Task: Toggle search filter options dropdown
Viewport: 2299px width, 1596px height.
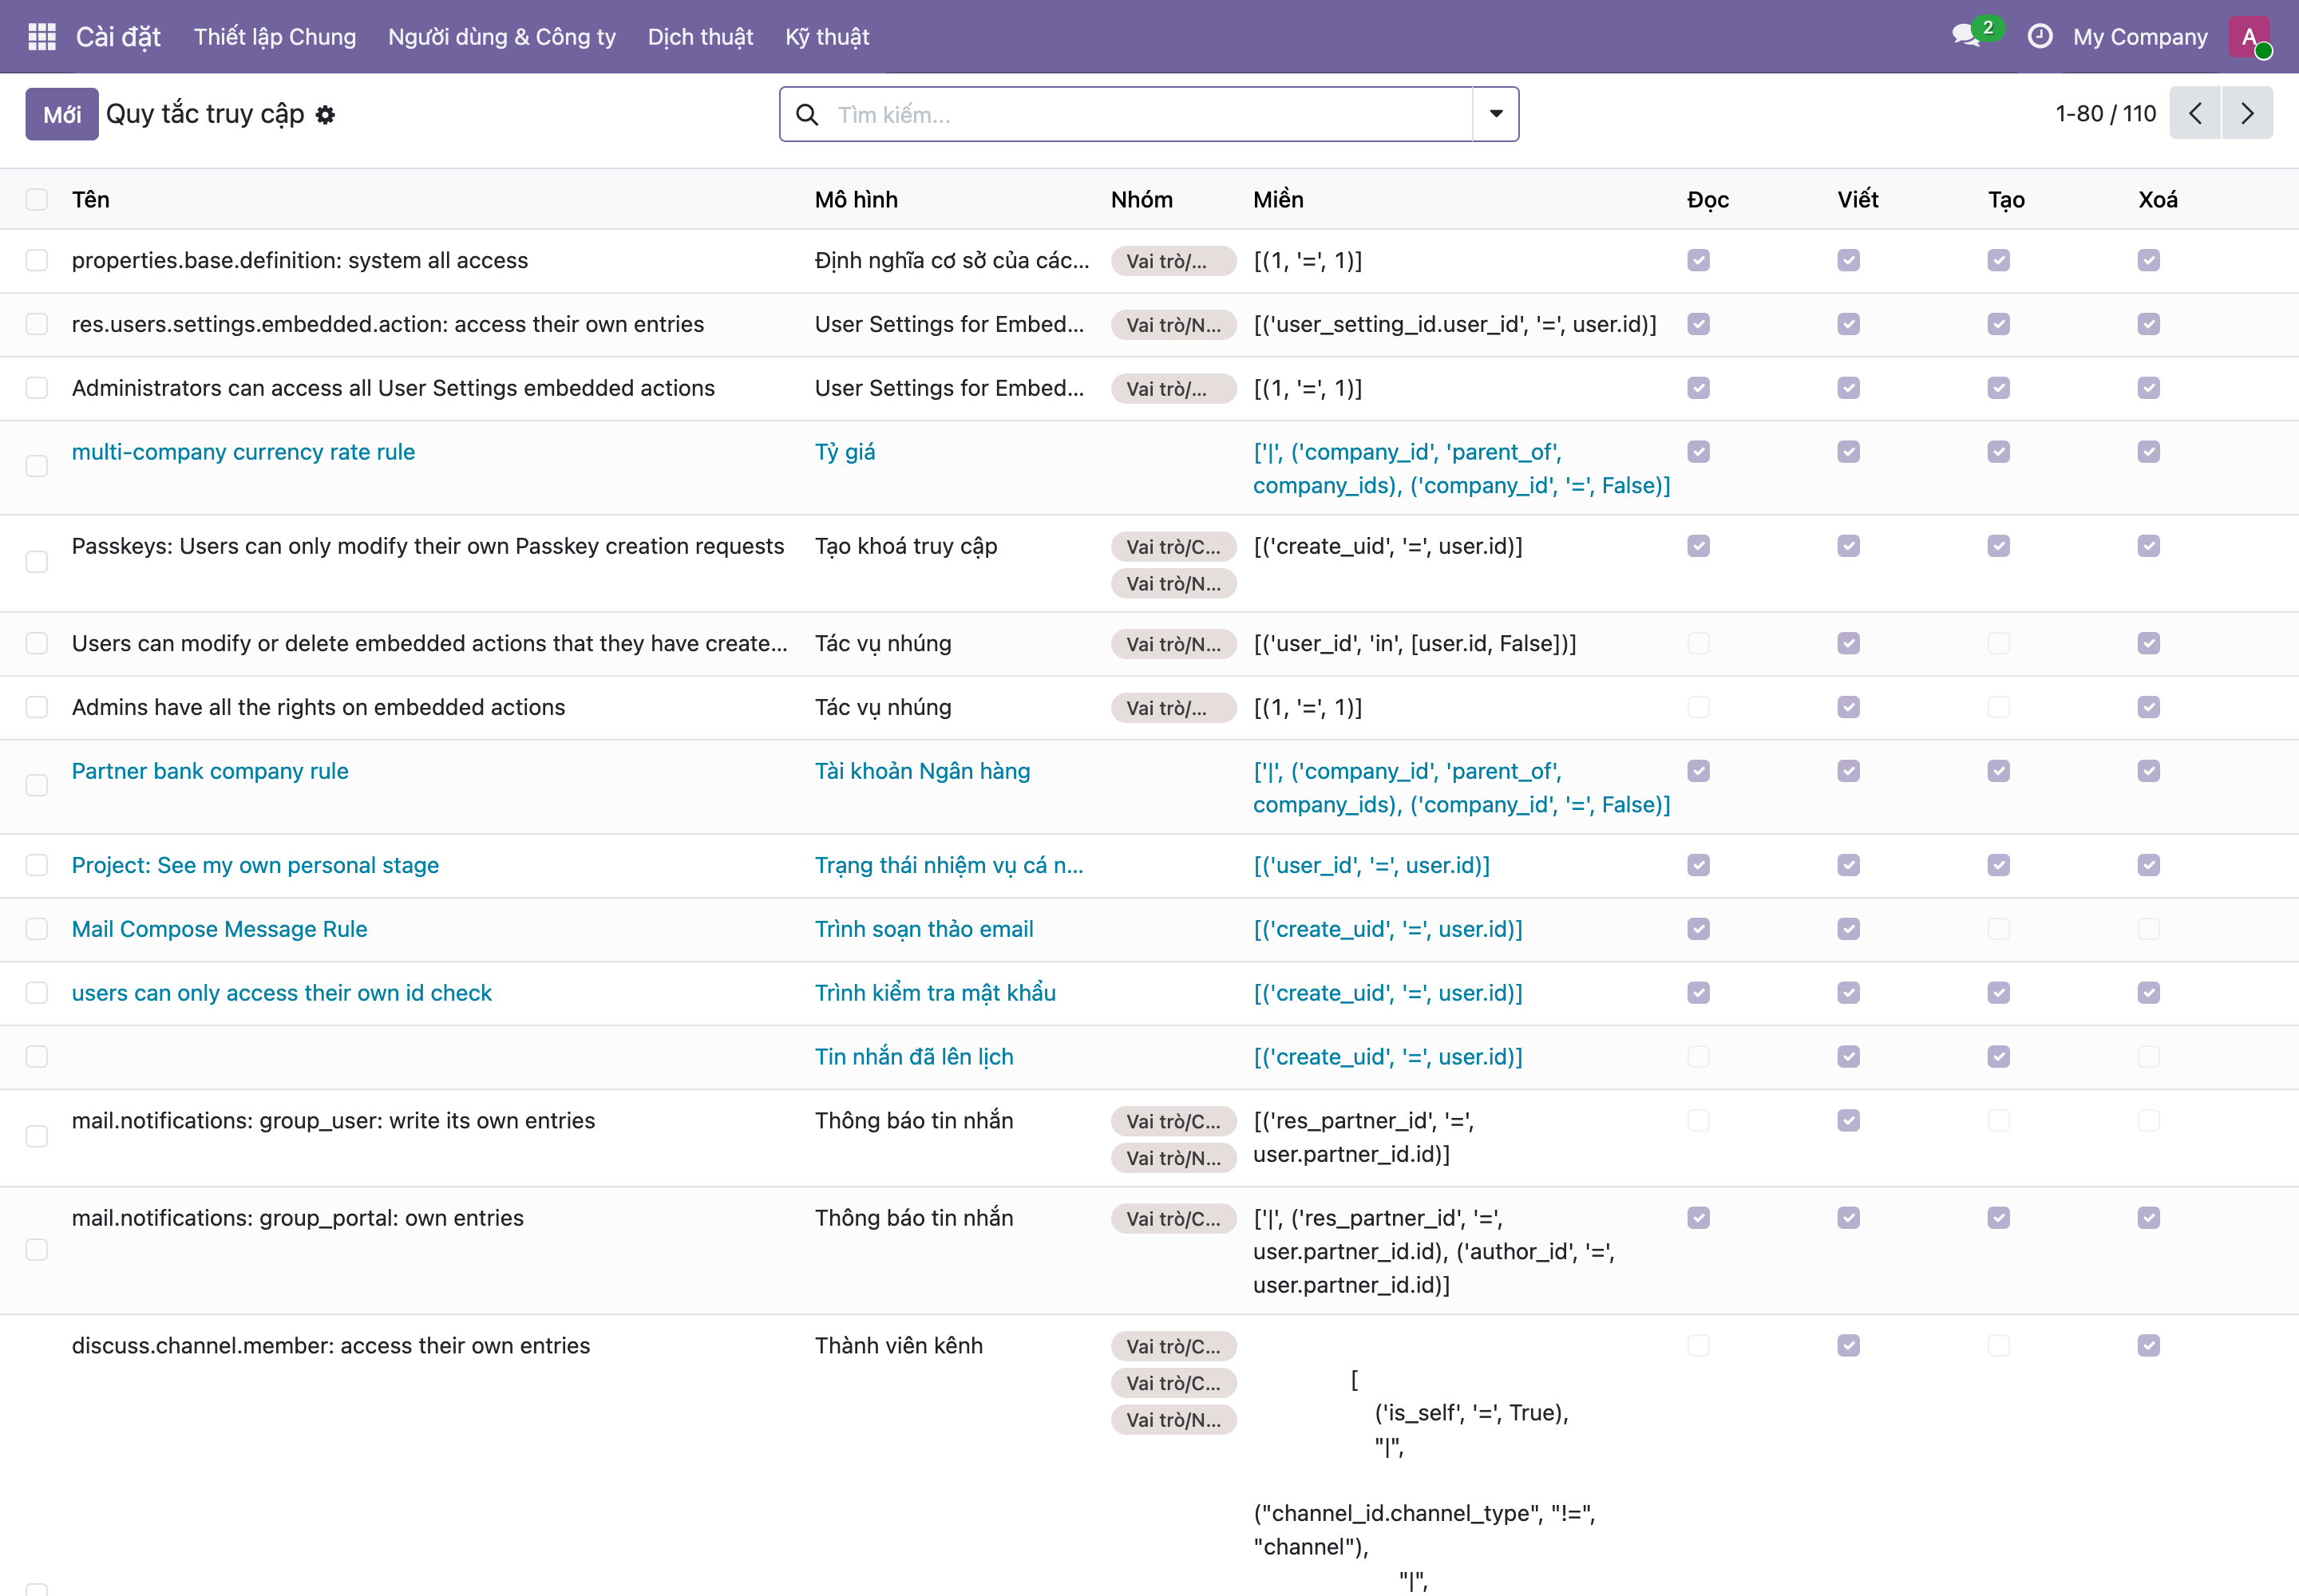Action: (1496, 114)
